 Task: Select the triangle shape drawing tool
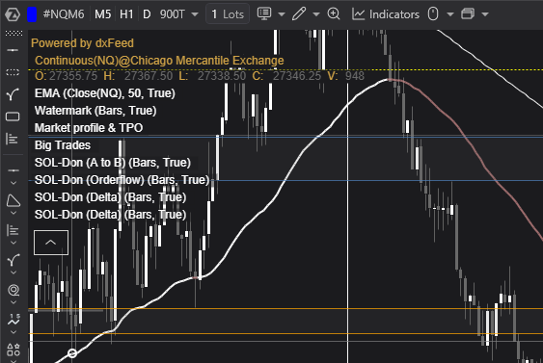pos(14,201)
